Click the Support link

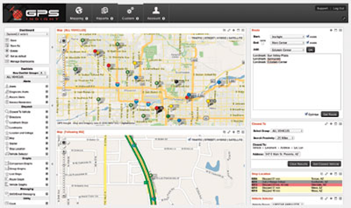click(x=322, y=9)
